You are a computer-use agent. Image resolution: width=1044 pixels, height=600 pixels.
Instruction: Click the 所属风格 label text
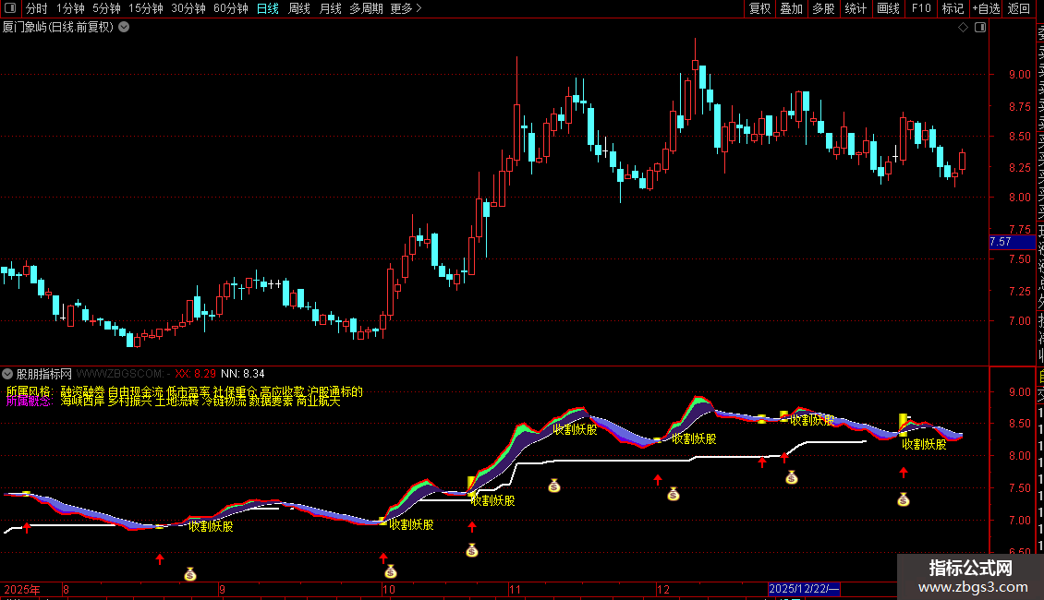[x=29, y=391]
